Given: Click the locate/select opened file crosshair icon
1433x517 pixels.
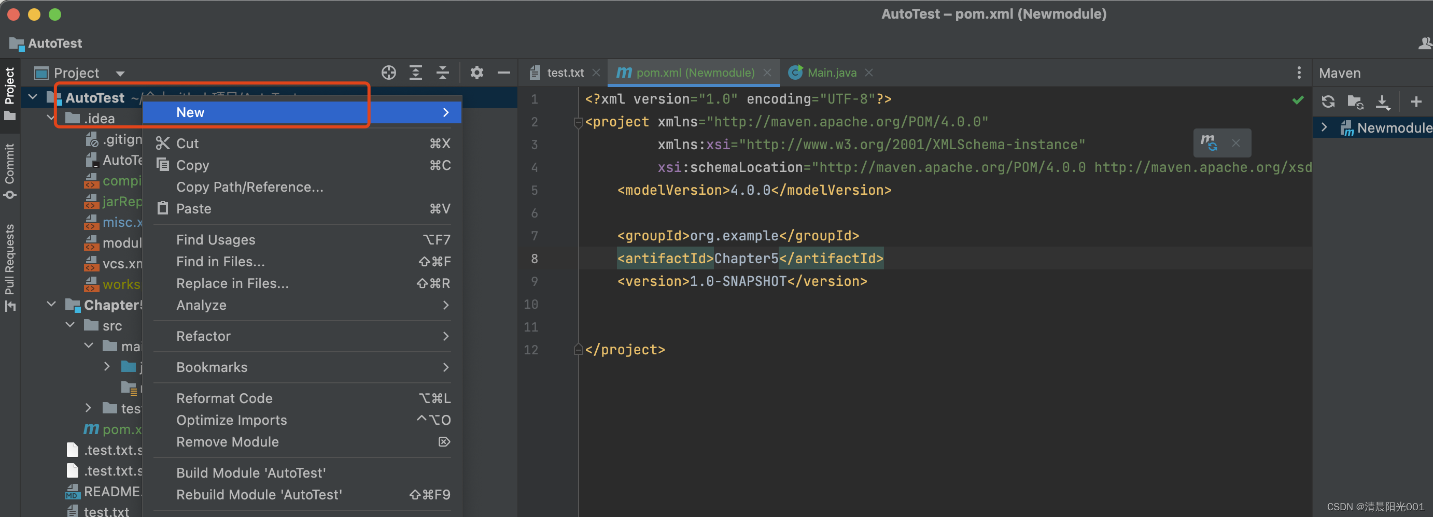Looking at the screenshot, I should [388, 73].
